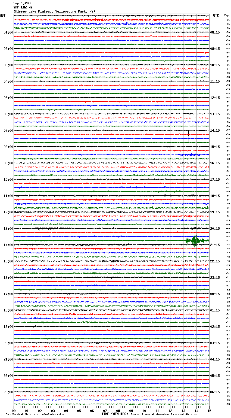Click the 08:00 MST time label
Viewport: 231px width, 418px height.
coord(8,147)
